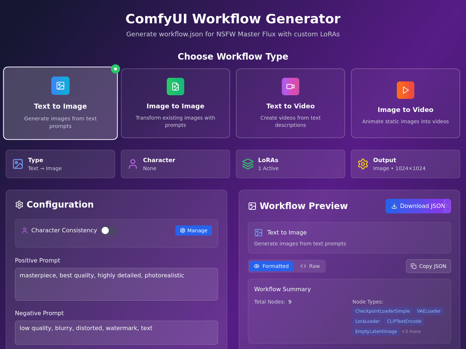Click the Workflow Preview heading image icon

tap(252, 206)
